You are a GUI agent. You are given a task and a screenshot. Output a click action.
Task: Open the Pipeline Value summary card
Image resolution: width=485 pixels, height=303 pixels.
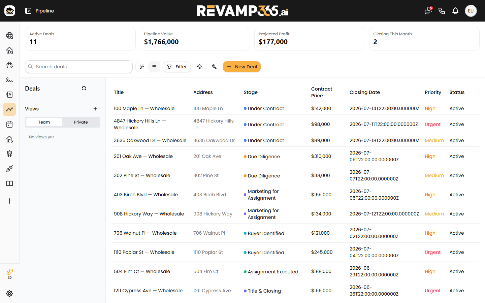195,39
